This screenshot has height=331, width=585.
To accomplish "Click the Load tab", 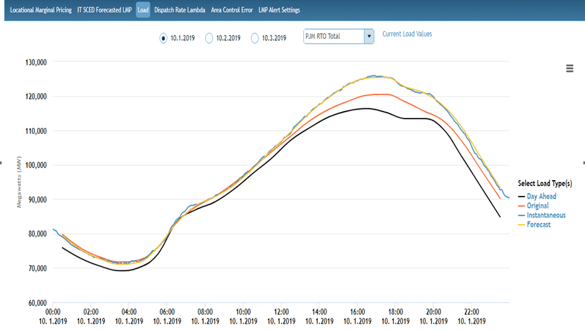I will 143,11.
